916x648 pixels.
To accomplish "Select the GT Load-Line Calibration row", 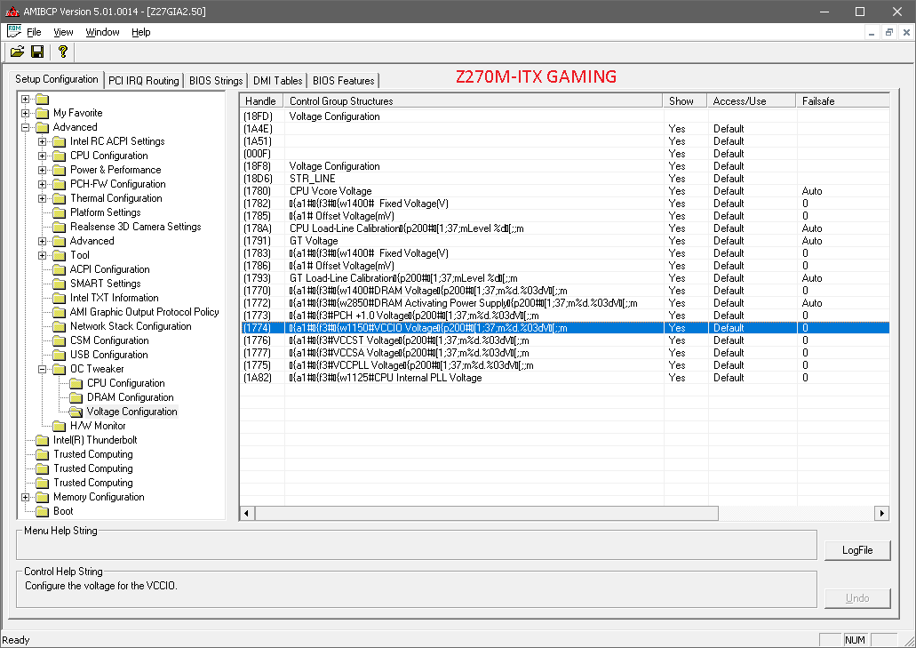I will pyautogui.click(x=565, y=278).
